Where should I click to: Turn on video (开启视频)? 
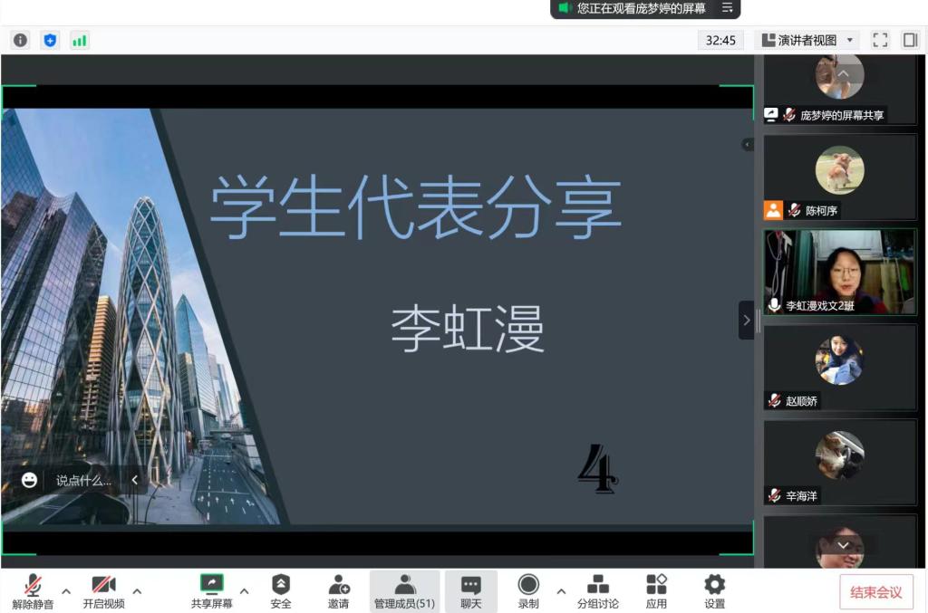tap(103, 591)
